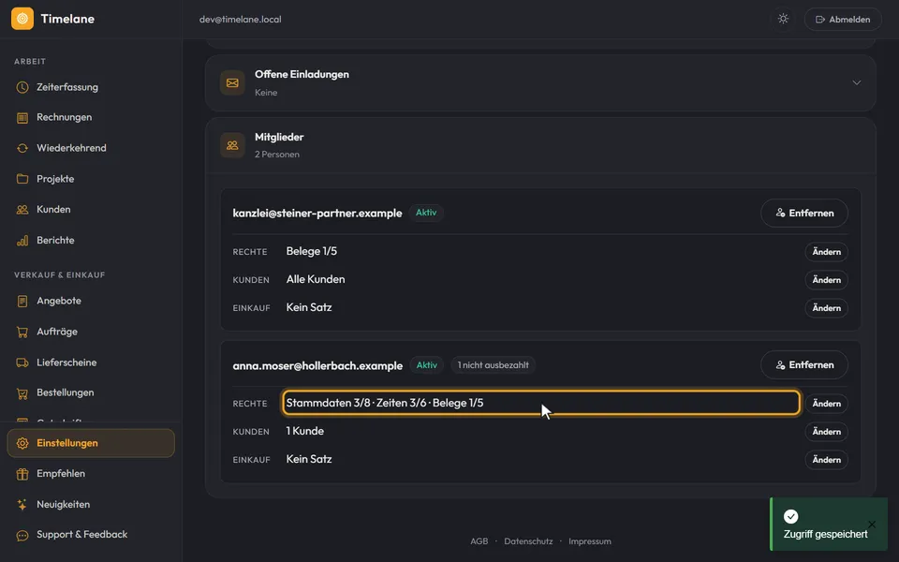This screenshot has height=562, width=899.
Task: Click the Berichte bar chart icon
Action: tap(22, 241)
